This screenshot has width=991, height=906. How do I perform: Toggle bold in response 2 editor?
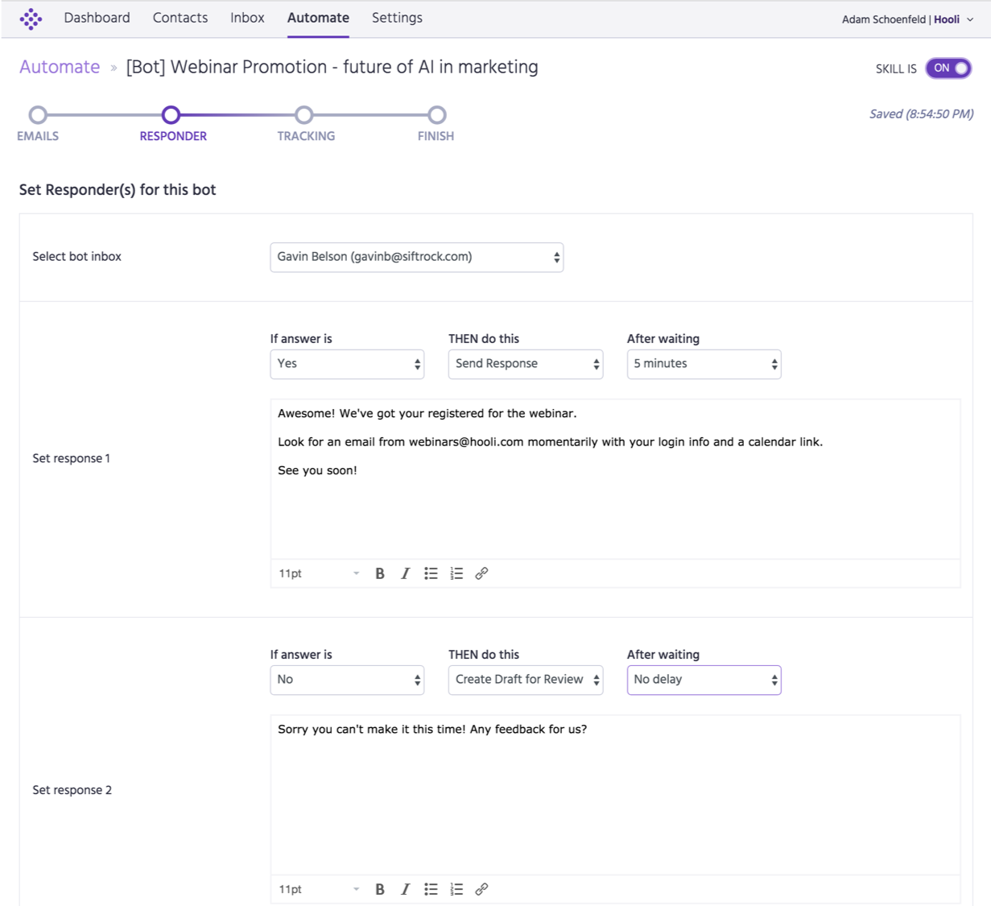click(380, 889)
